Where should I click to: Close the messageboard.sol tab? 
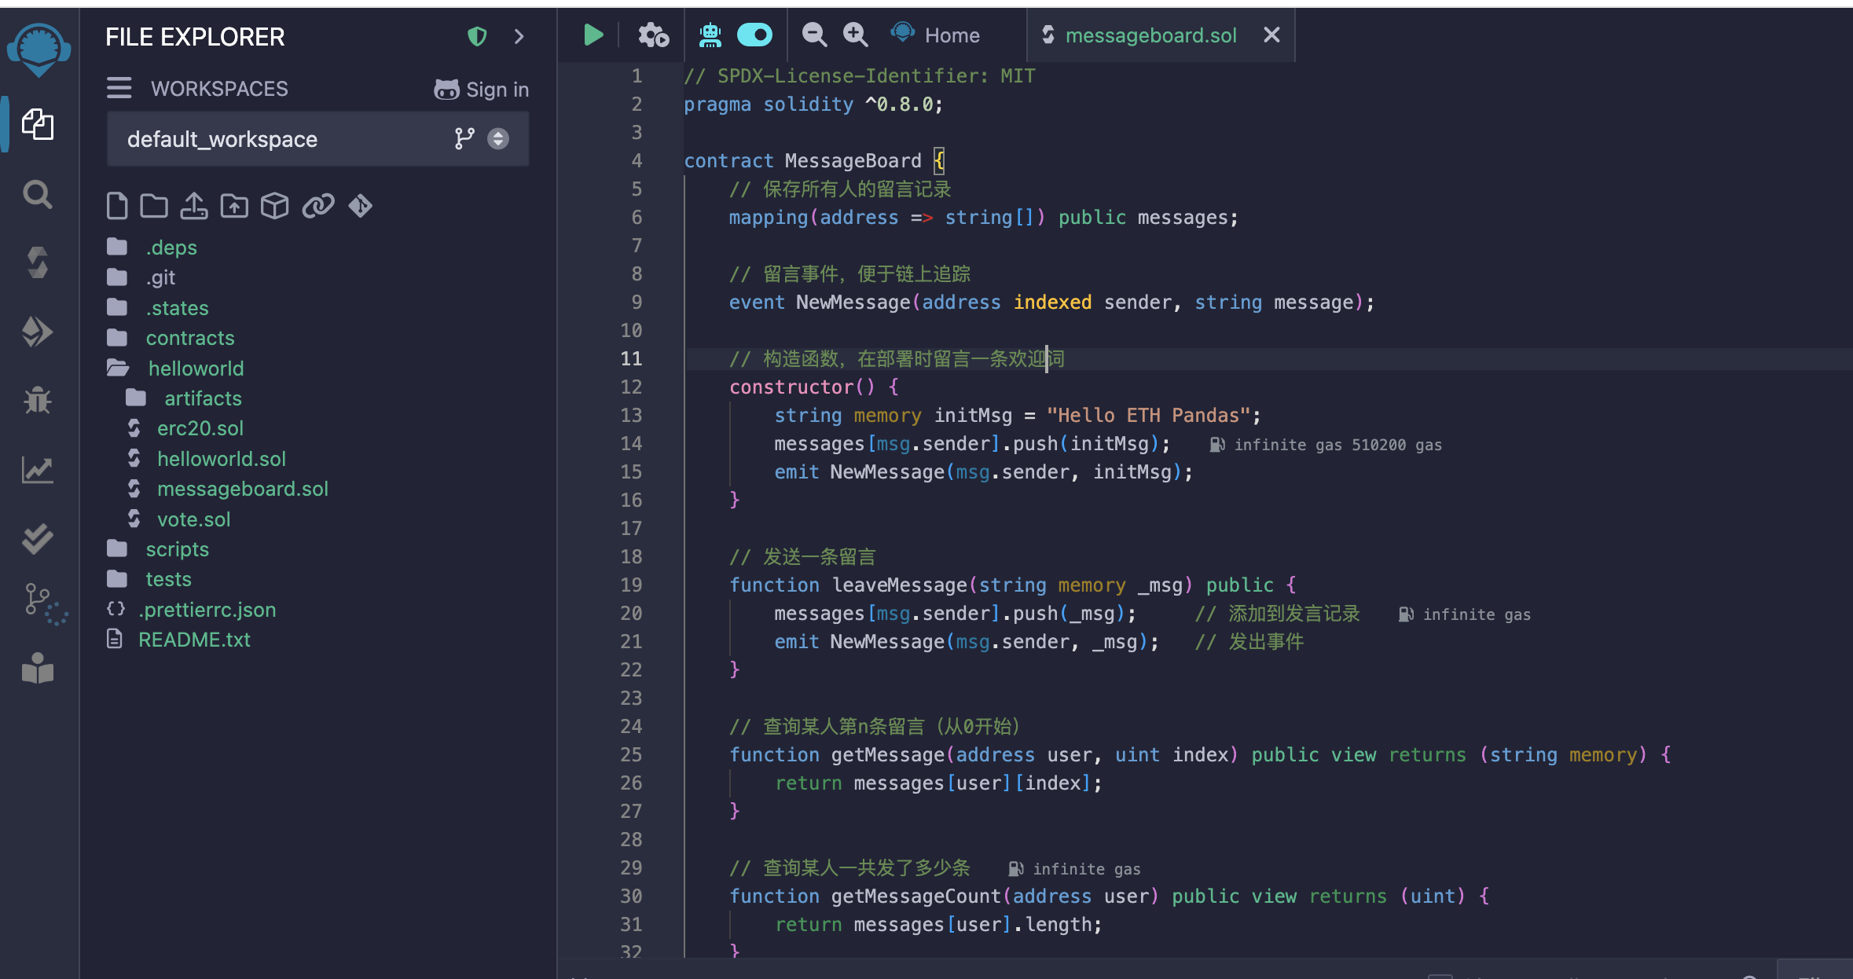(1271, 35)
